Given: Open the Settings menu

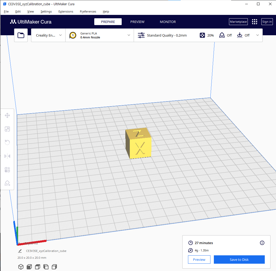Looking at the screenshot, I should point(46,11).
